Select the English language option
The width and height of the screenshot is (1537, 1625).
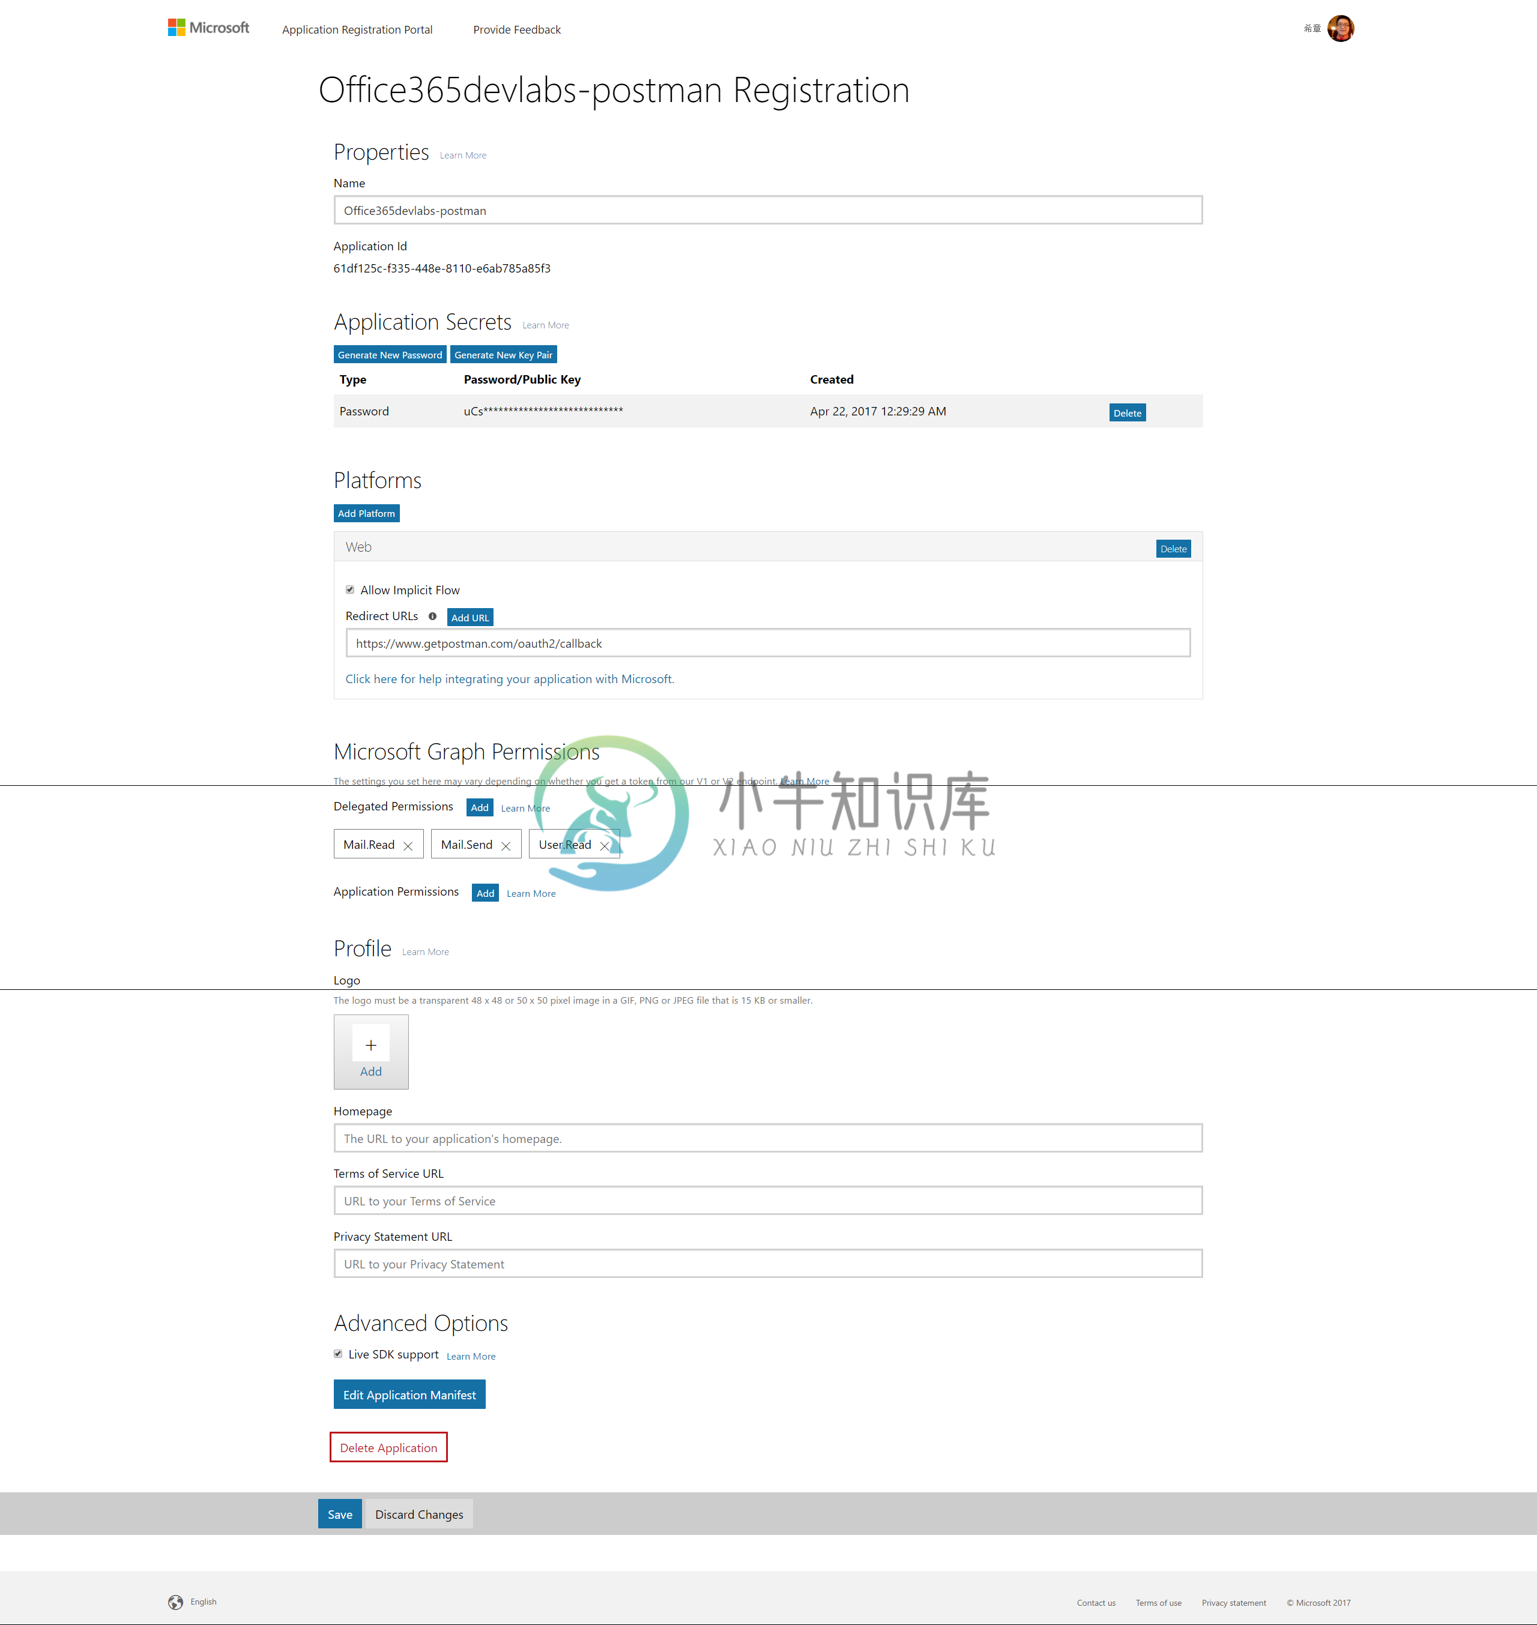[x=203, y=1602]
